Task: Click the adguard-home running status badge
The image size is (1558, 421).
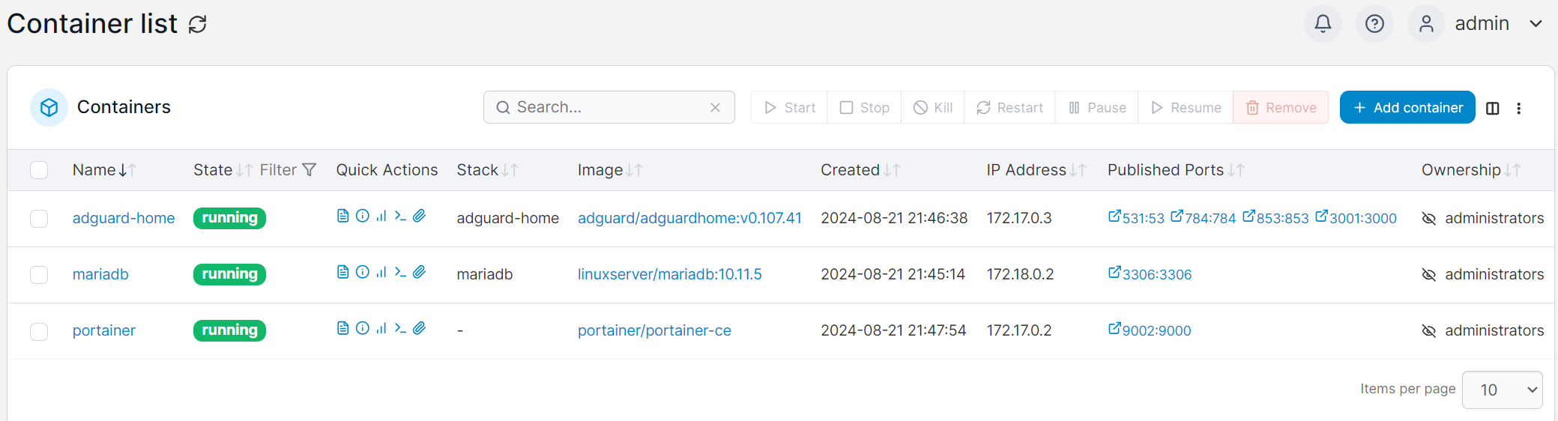Action: click(x=229, y=218)
